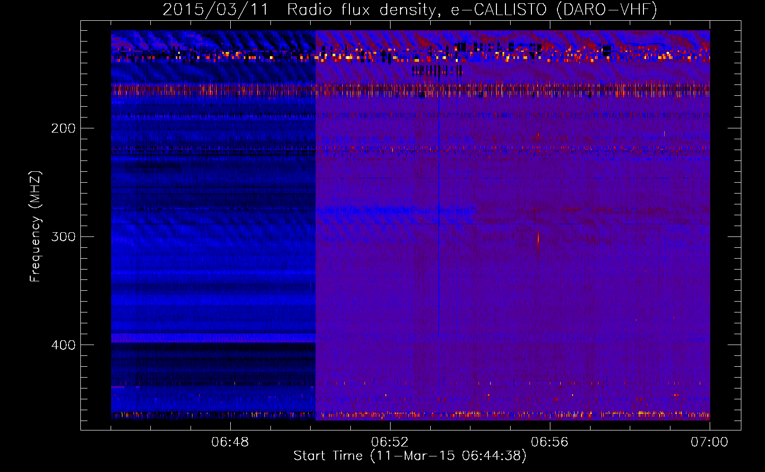The height and width of the screenshot is (472, 765).
Task: Click the "07:00" time tick label
Action: tap(710, 442)
